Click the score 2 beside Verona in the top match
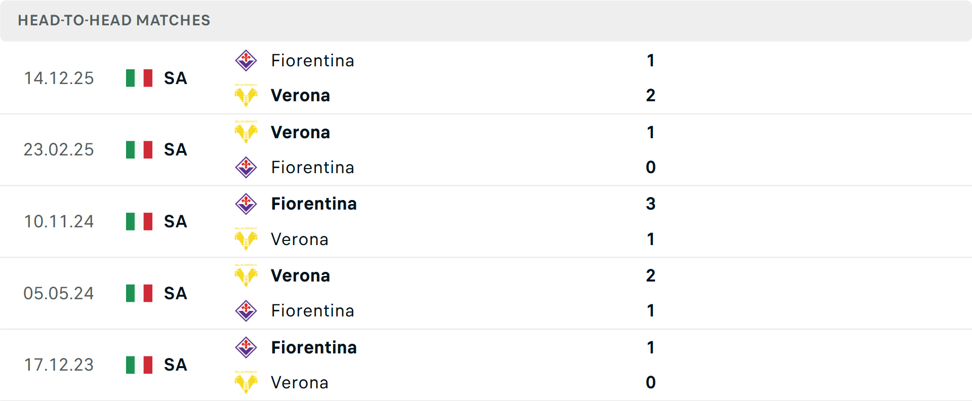This screenshot has height=401, width=972. [651, 95]
